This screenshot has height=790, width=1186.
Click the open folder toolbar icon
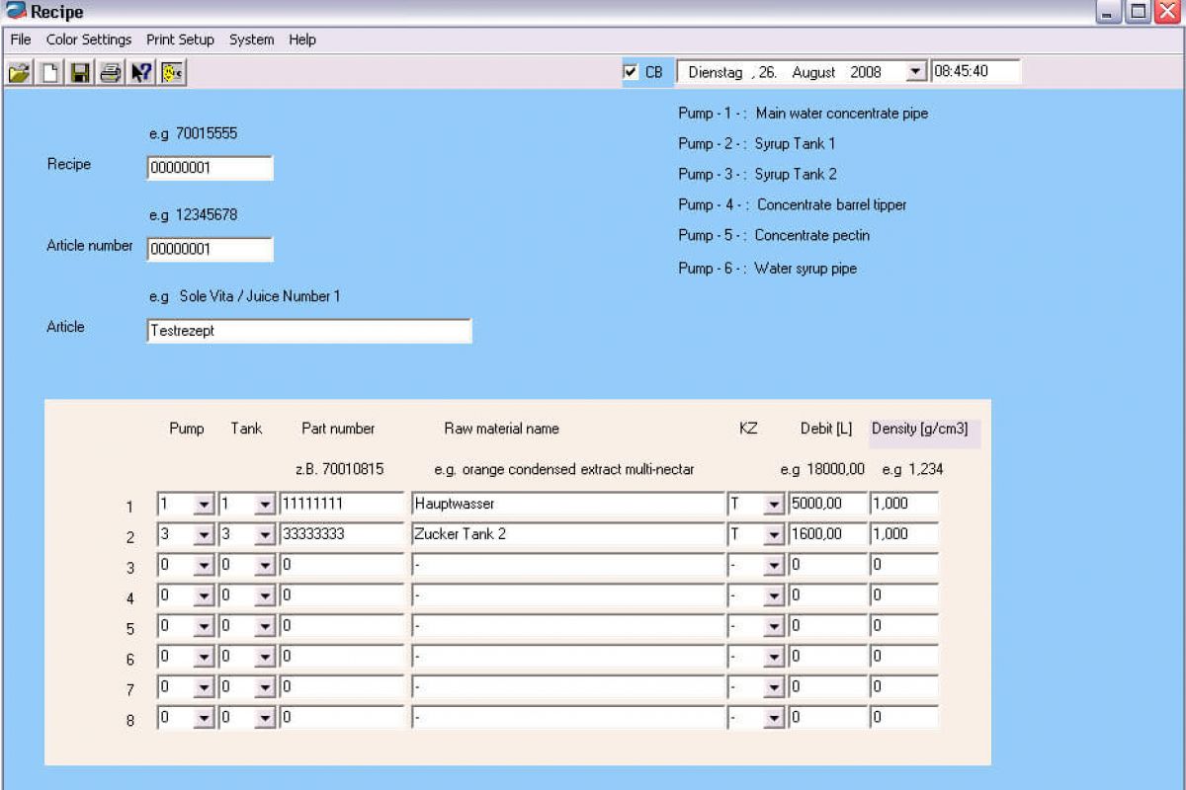tap(19, 72)
